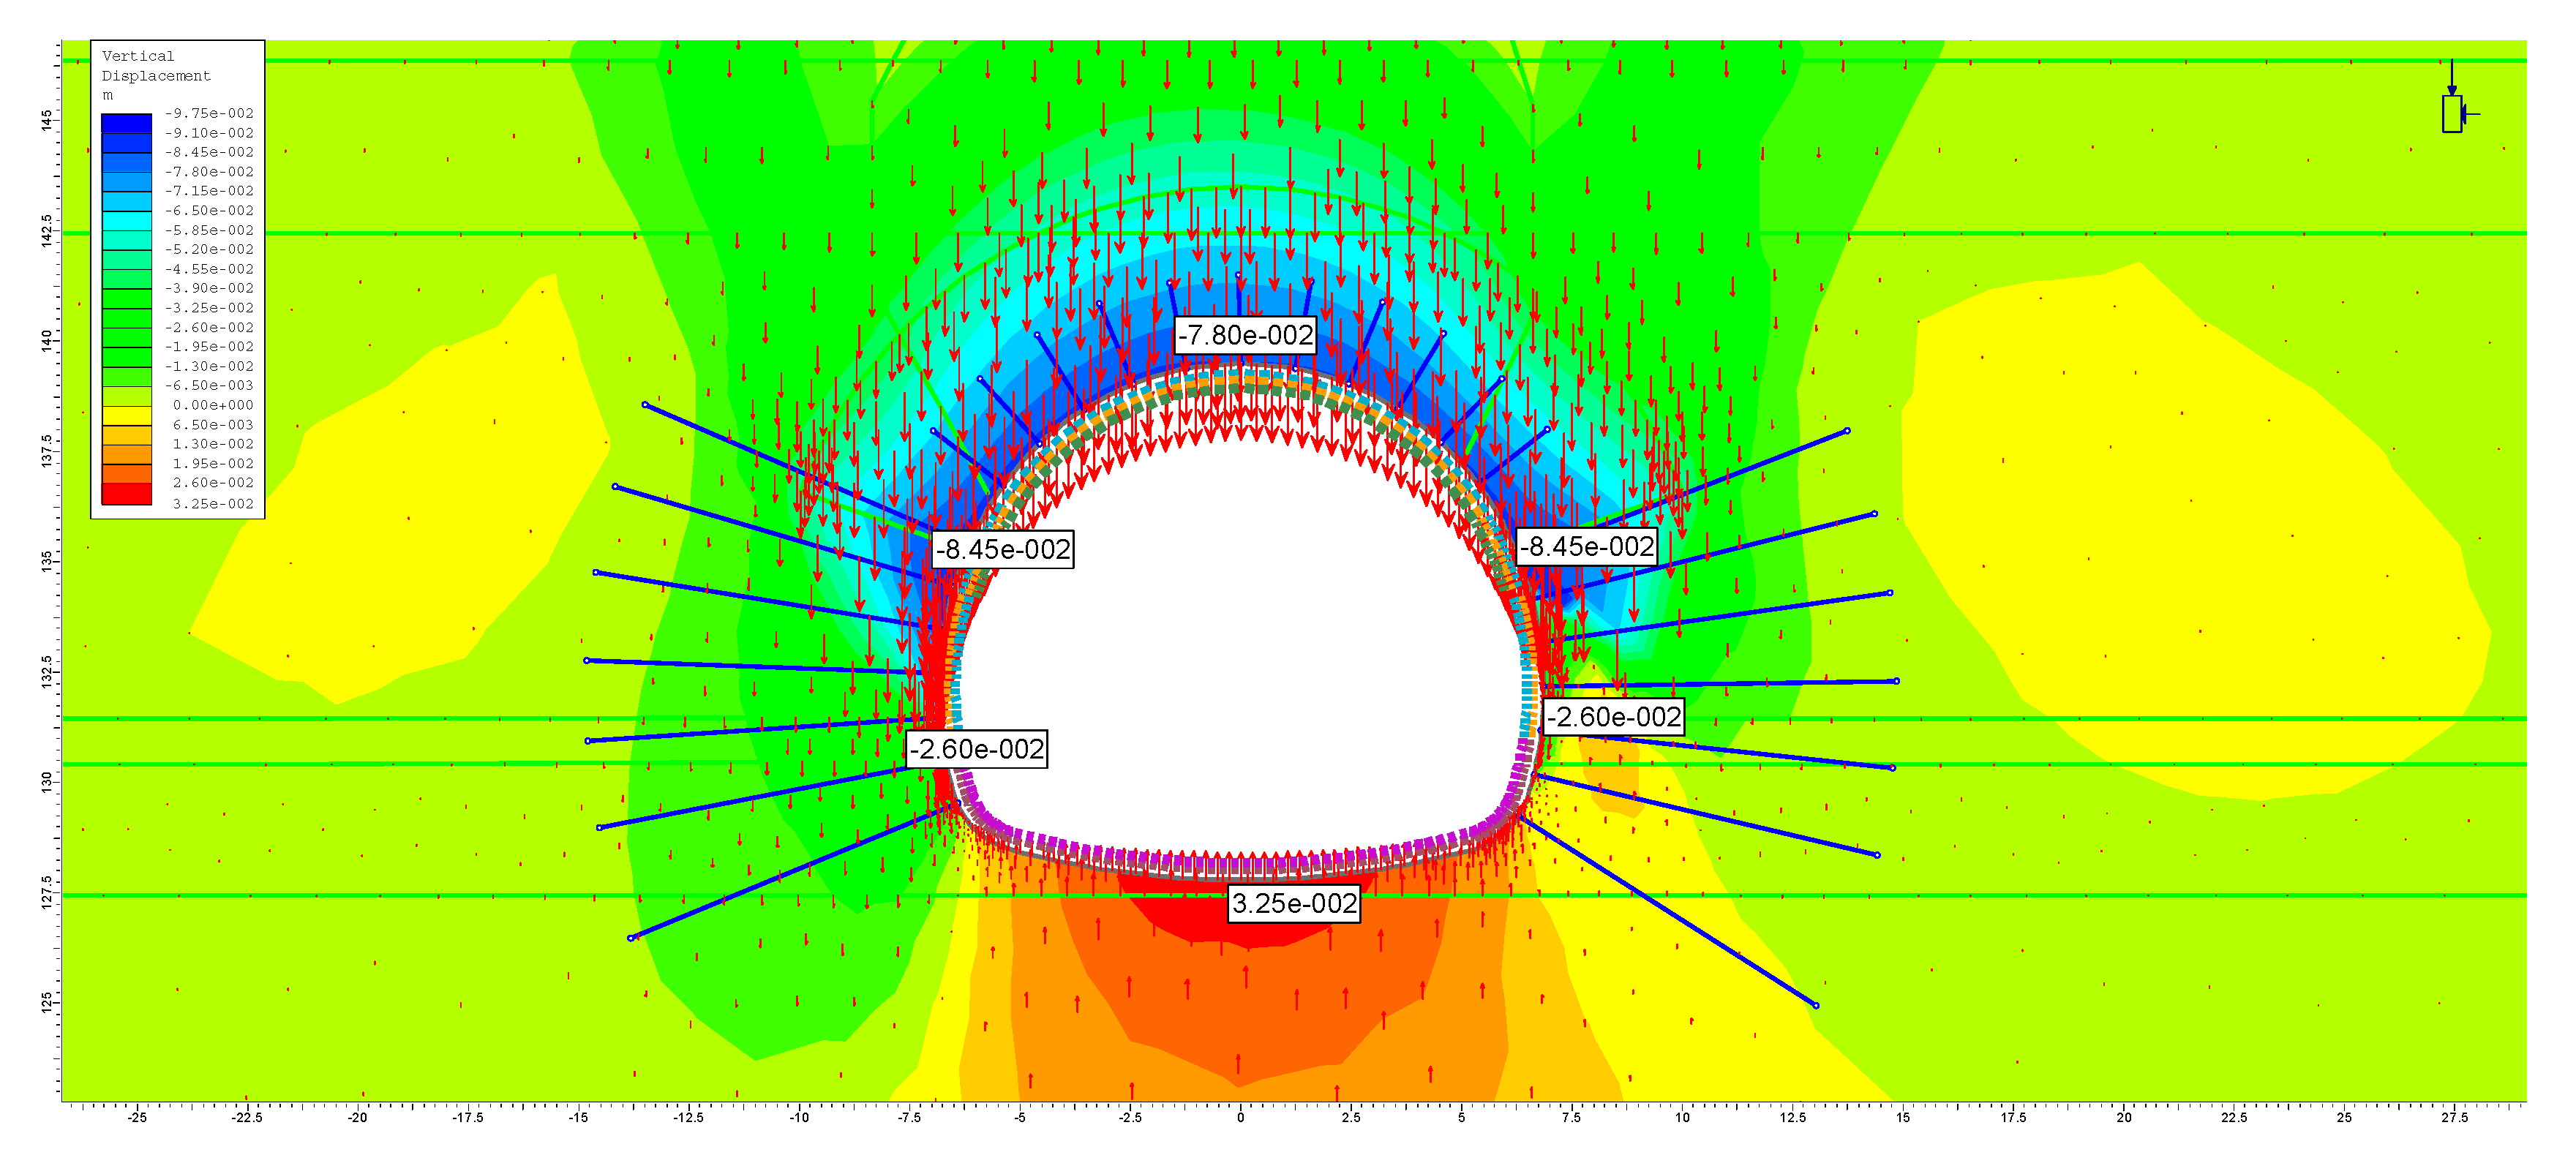Click the left -8.45e-002 data label

point(1003,550)
